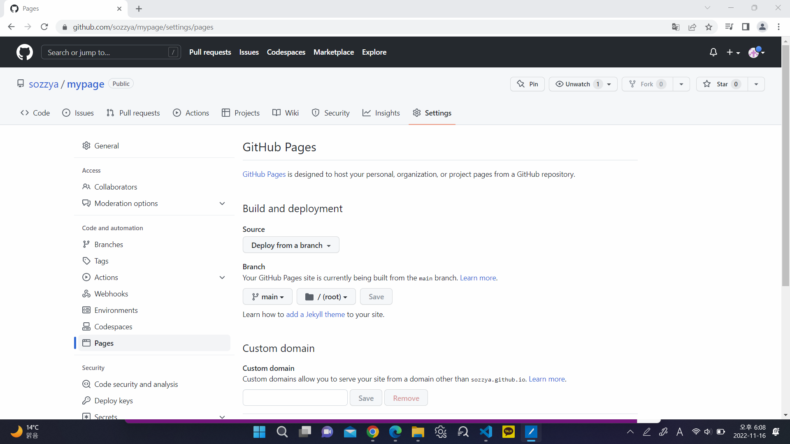Go back to the previous page
790x444 pixels.
[12, 27]
